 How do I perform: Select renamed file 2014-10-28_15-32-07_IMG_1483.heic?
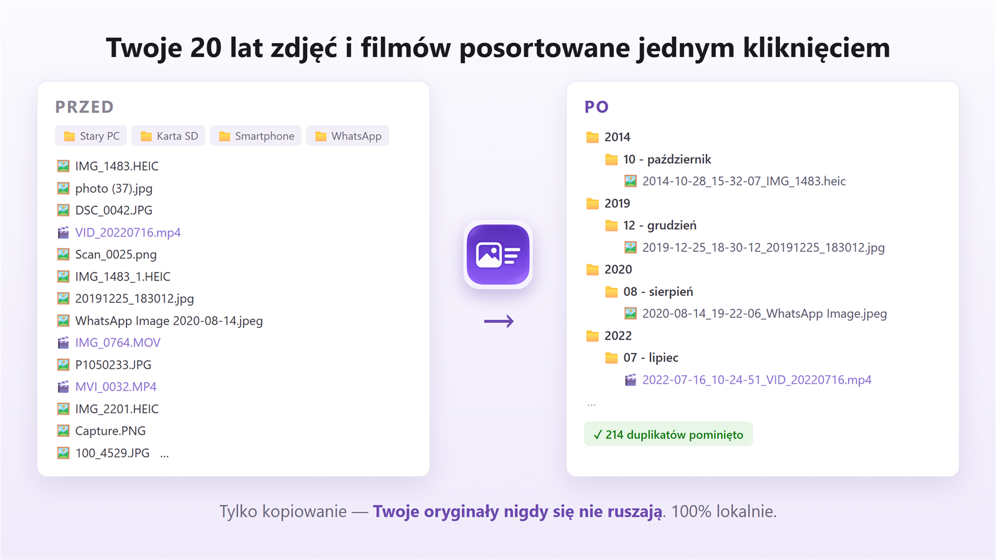(744, 181)
